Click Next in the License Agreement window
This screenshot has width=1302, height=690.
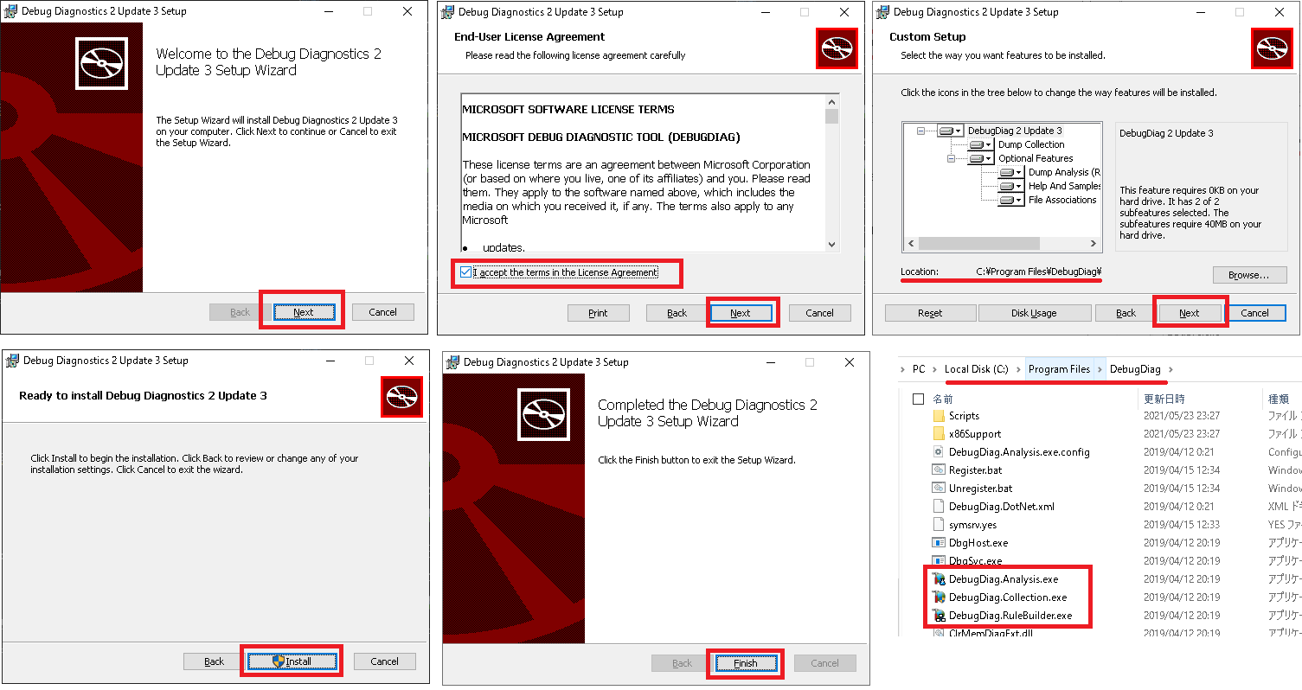(741, 313)
